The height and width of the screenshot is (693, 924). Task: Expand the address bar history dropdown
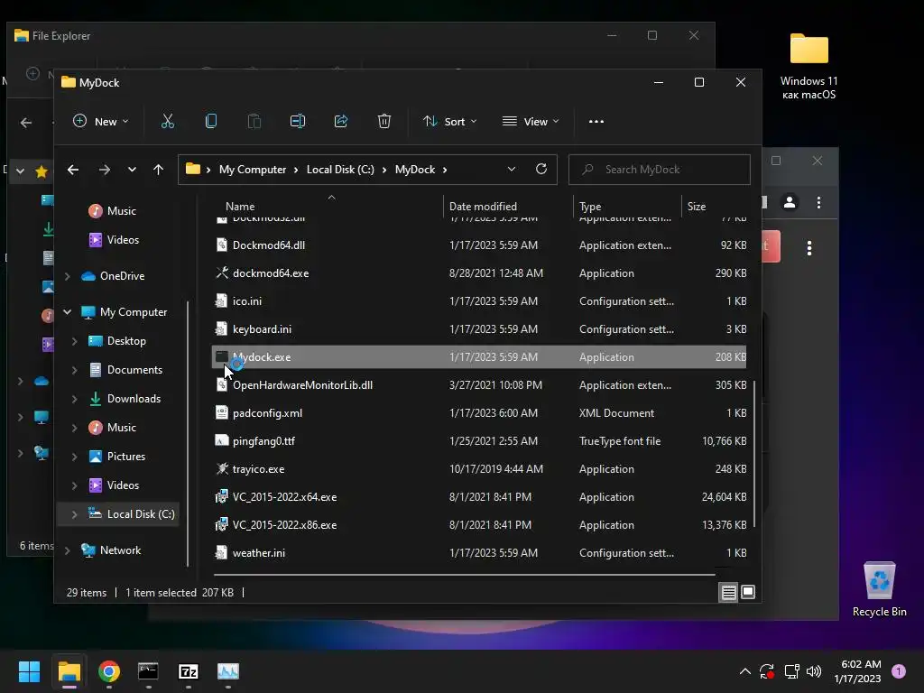[511, 169]
